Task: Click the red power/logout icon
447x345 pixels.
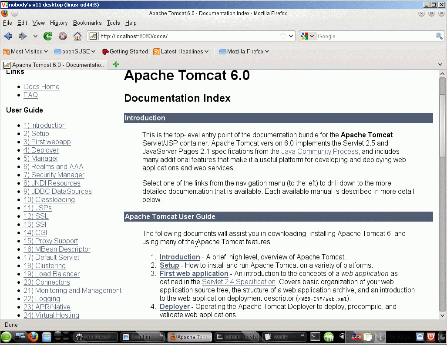Action: (x=431, y=337)
